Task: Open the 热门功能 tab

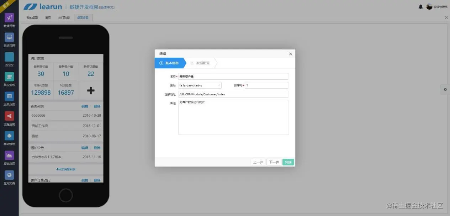Action: (64, 17)
